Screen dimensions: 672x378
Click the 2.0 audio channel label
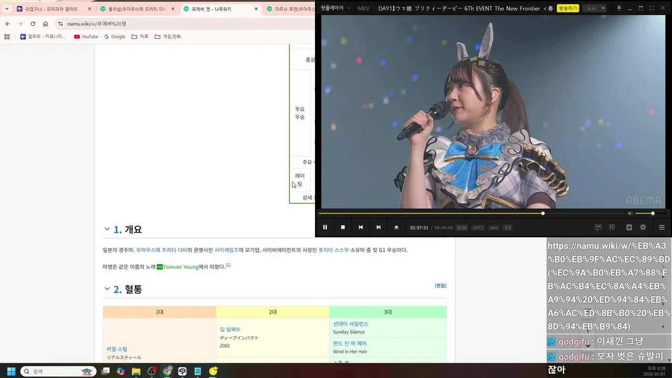coord(508,228)
